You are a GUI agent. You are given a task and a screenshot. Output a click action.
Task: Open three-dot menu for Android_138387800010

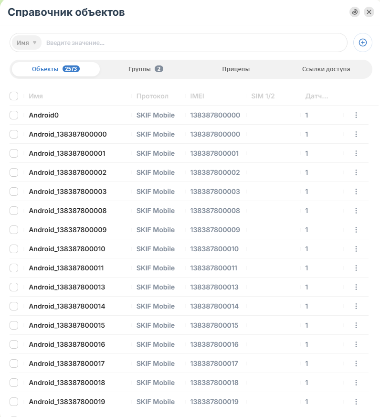(x=356, y=249)
